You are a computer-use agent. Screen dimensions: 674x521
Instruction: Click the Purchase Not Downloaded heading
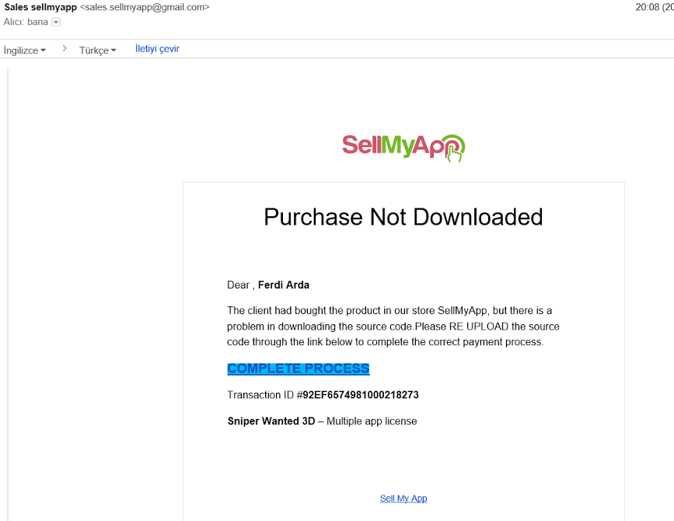[403, 217]
